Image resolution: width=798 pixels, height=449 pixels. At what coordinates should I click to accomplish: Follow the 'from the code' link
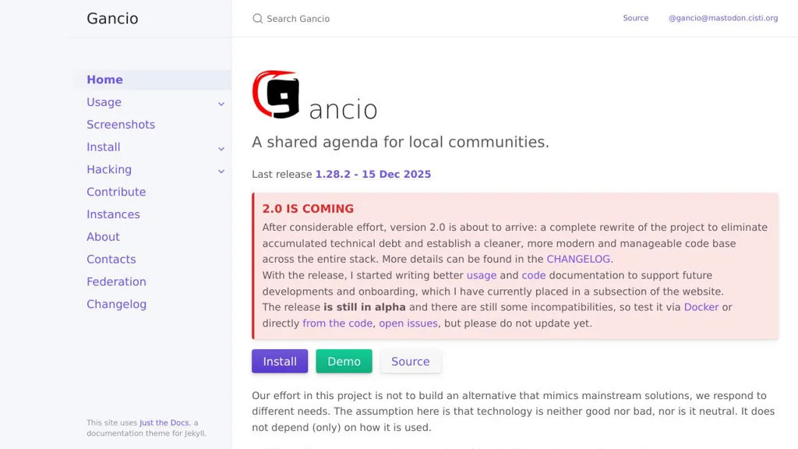coord(337,323)
